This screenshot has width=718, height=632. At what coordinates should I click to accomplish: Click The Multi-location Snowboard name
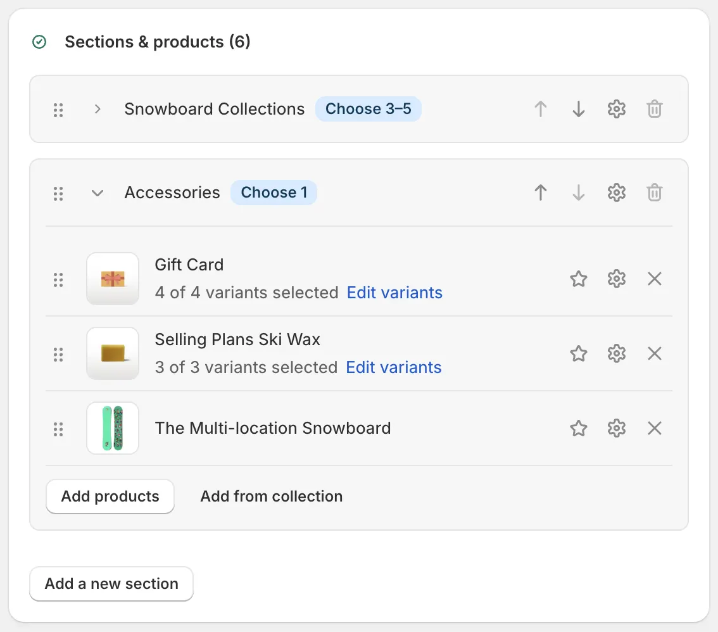pos(272,428)
